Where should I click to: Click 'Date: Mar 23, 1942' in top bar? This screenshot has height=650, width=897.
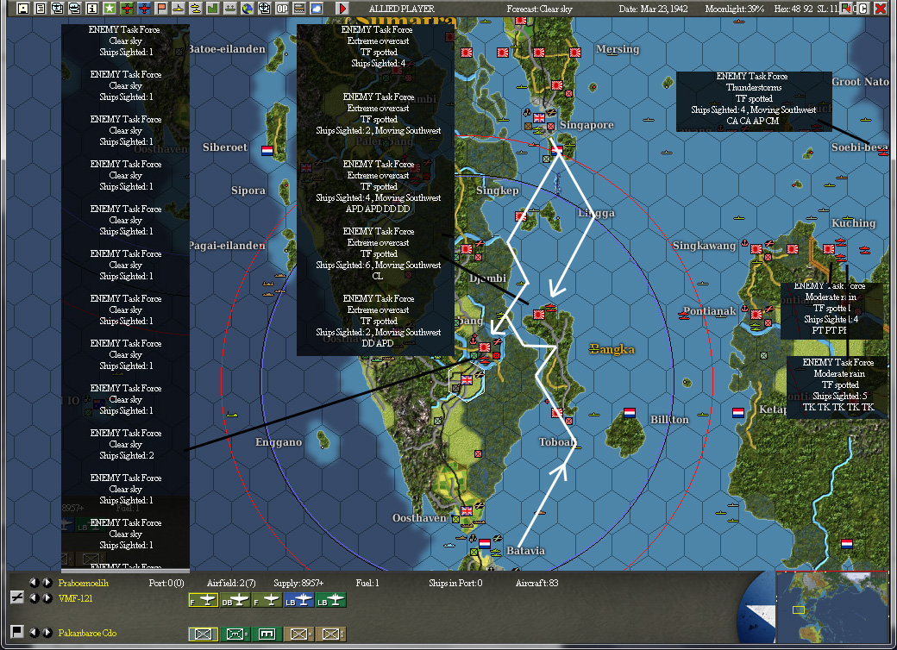(653, 9)
